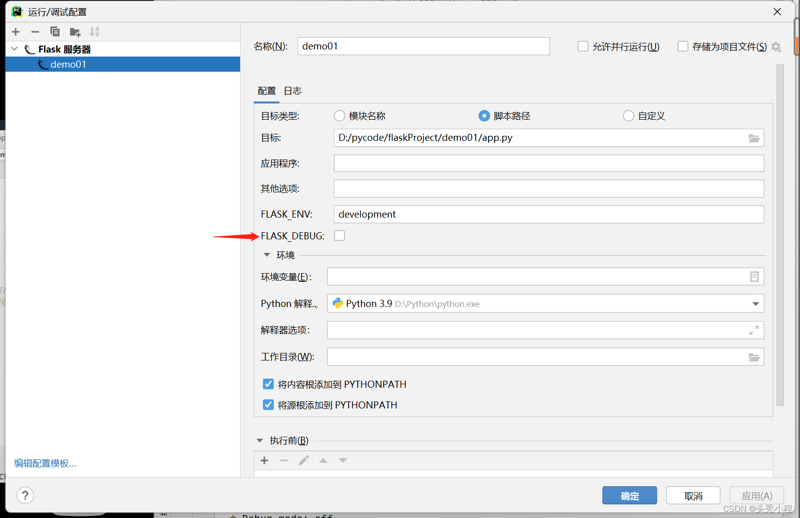This screenshot has width=800, height=518.
Task: Select custom target type
Action: tap(628, 116)
